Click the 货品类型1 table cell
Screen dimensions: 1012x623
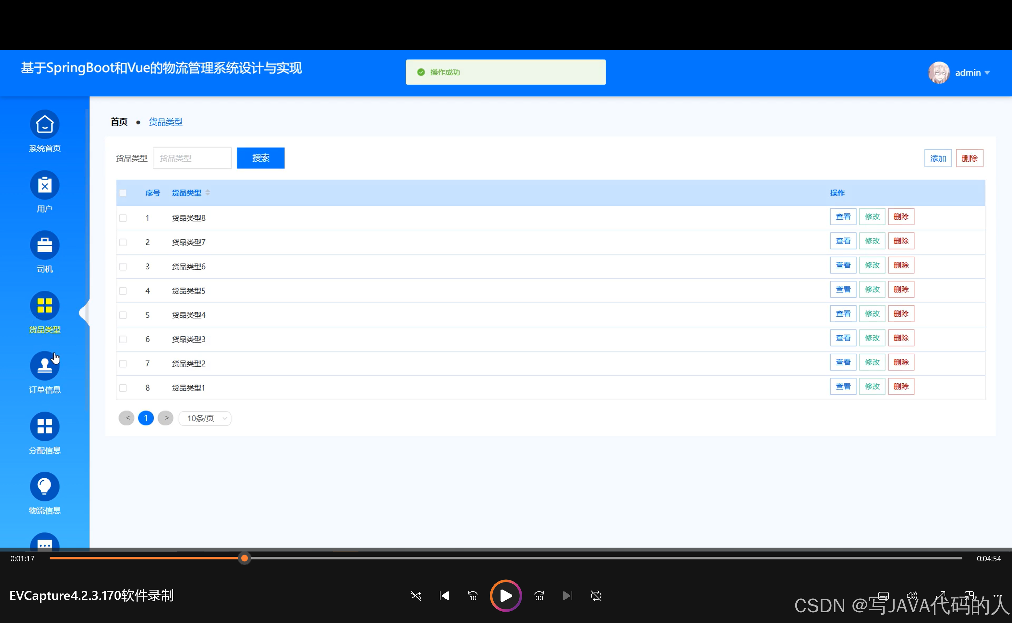(188, 388)
